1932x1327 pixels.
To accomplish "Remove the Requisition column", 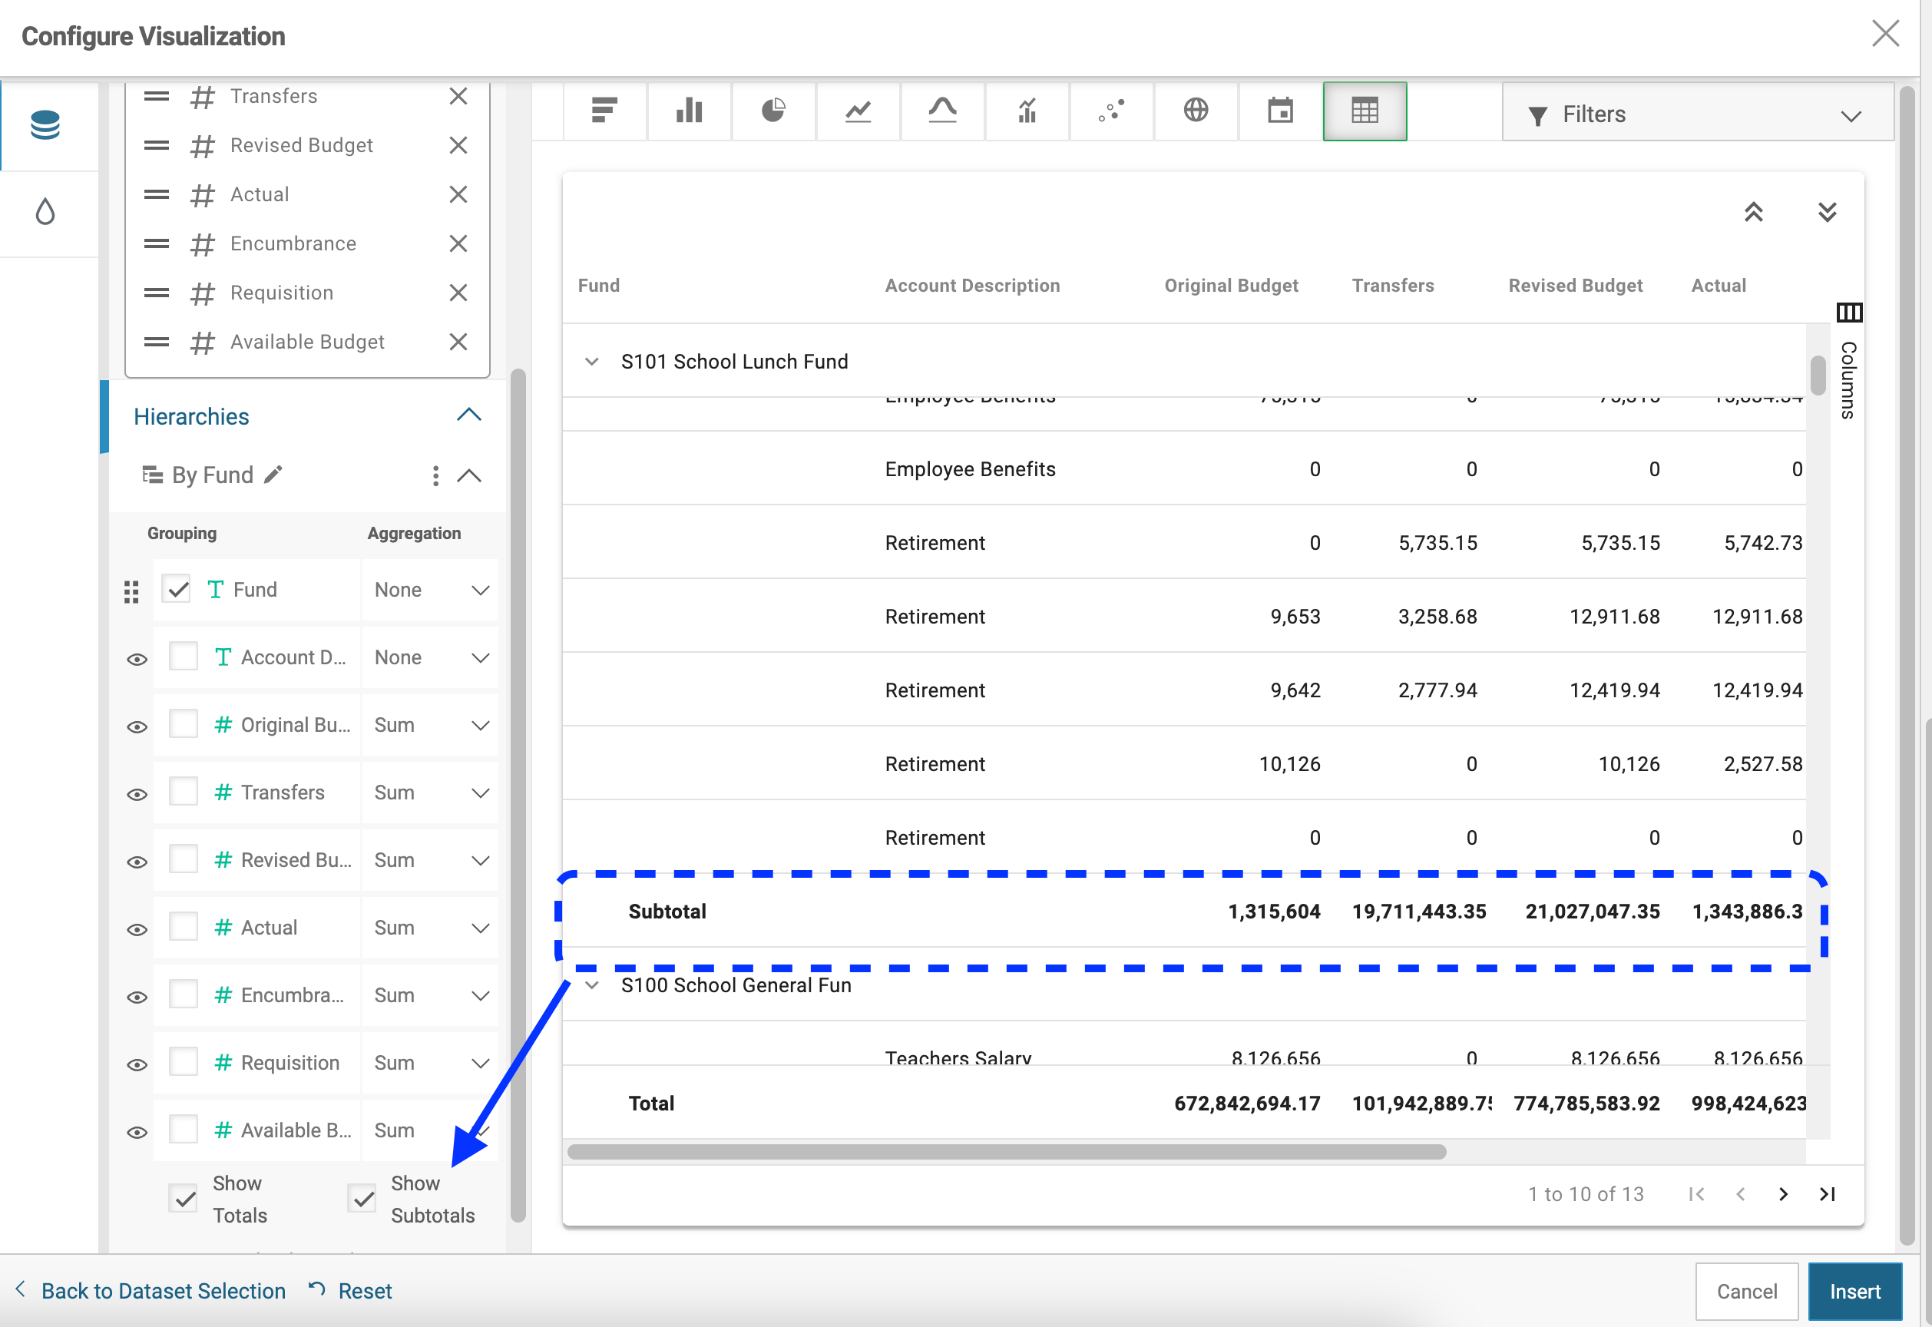I will pos(458,293).
